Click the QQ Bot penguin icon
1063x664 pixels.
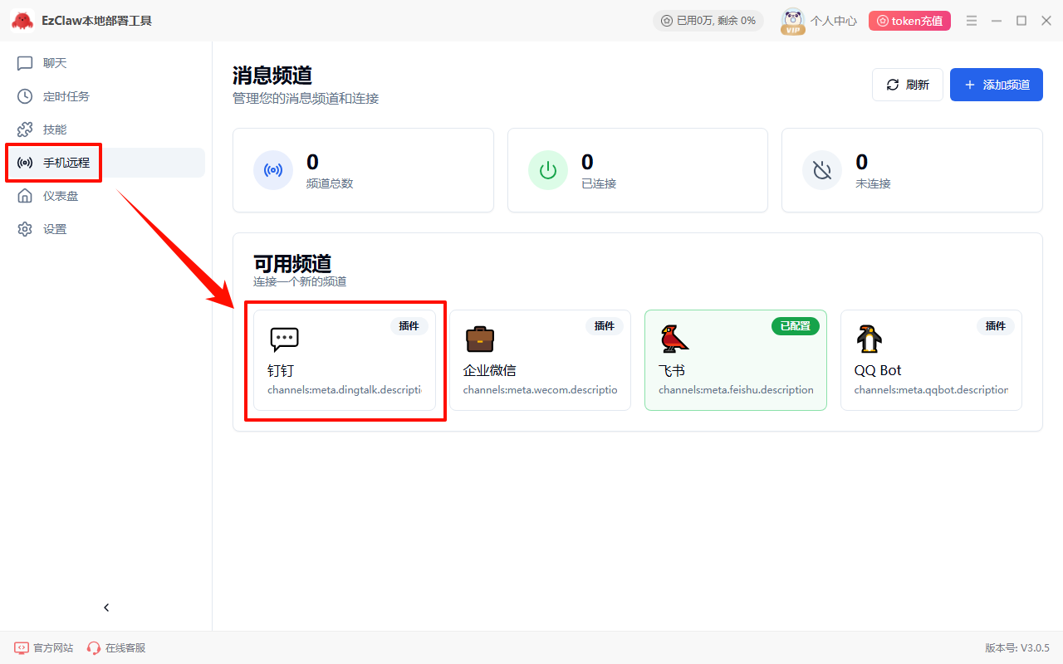tap(870, 339)
